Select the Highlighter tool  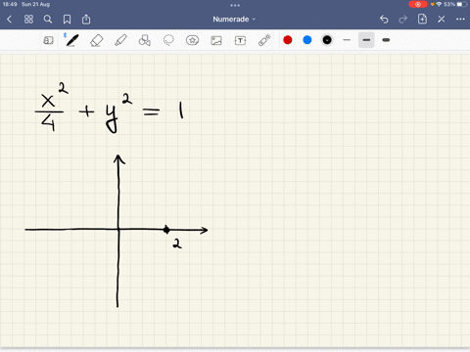120,40
